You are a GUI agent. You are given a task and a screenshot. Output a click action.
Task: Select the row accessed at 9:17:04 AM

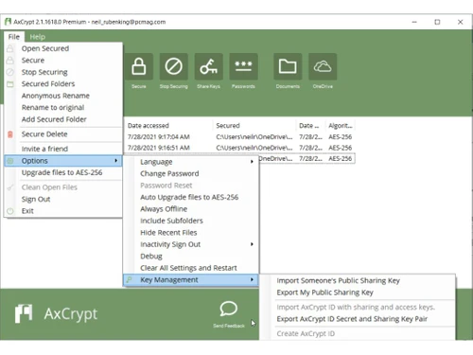tap(240, 137)
